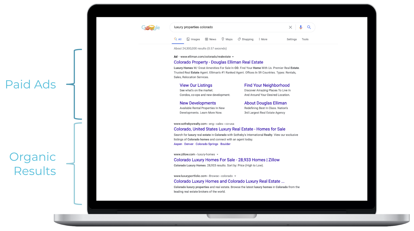This screenshot has height=231, width=414.
Task: Click the 'About 24,300,000 results' text
Action: (x=200, y=49)
